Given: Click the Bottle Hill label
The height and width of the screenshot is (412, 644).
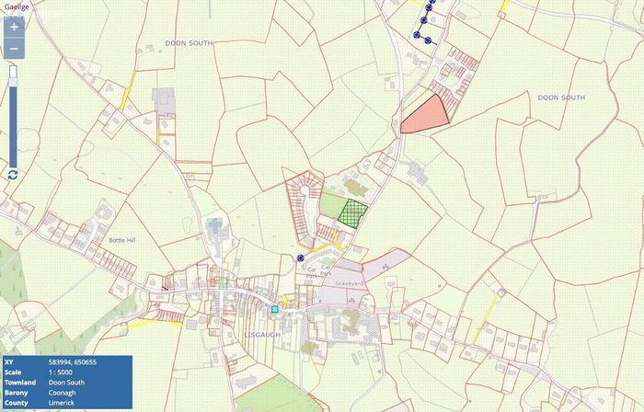Looking at the screenshot, I should pyautogui.click(x=122, y=240).
